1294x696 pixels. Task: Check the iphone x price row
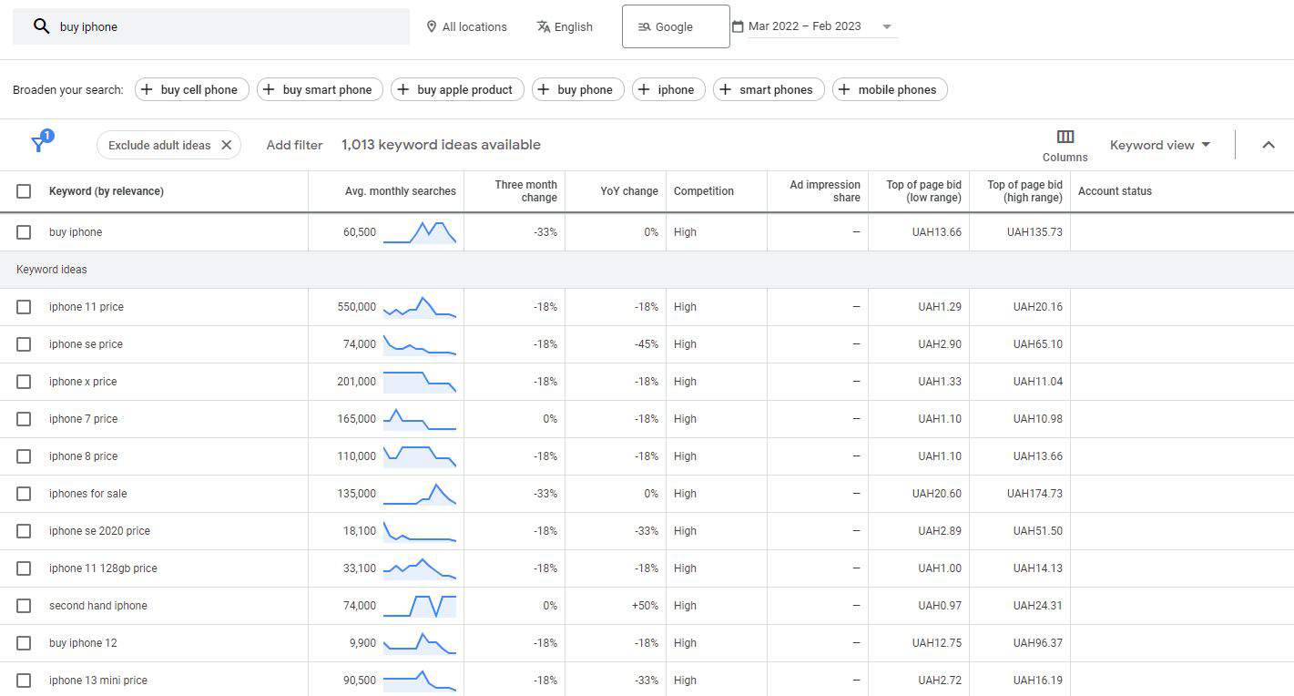[x=24, y=382]
